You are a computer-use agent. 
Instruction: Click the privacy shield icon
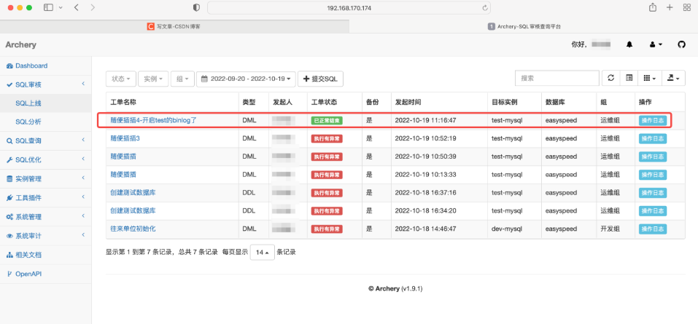coord(196,8)
